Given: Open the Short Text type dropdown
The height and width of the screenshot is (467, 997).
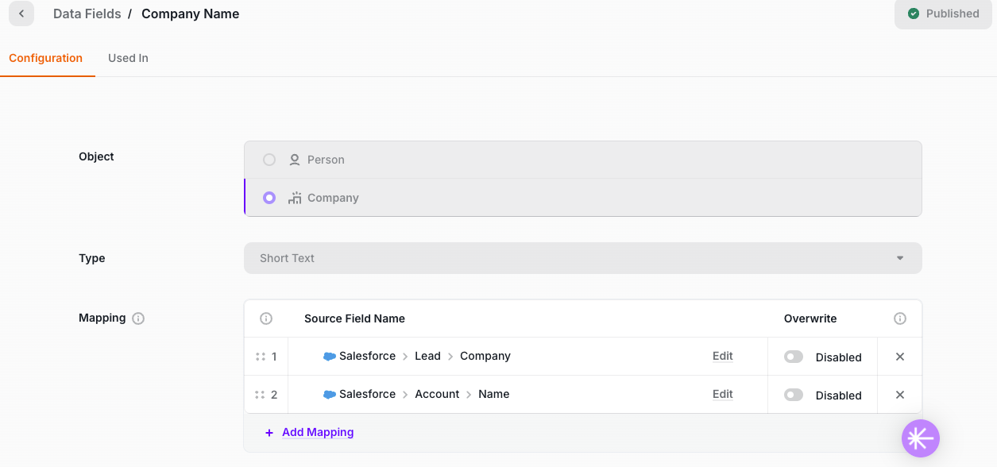Looking at the screenshot, I should tap(583, 258).
